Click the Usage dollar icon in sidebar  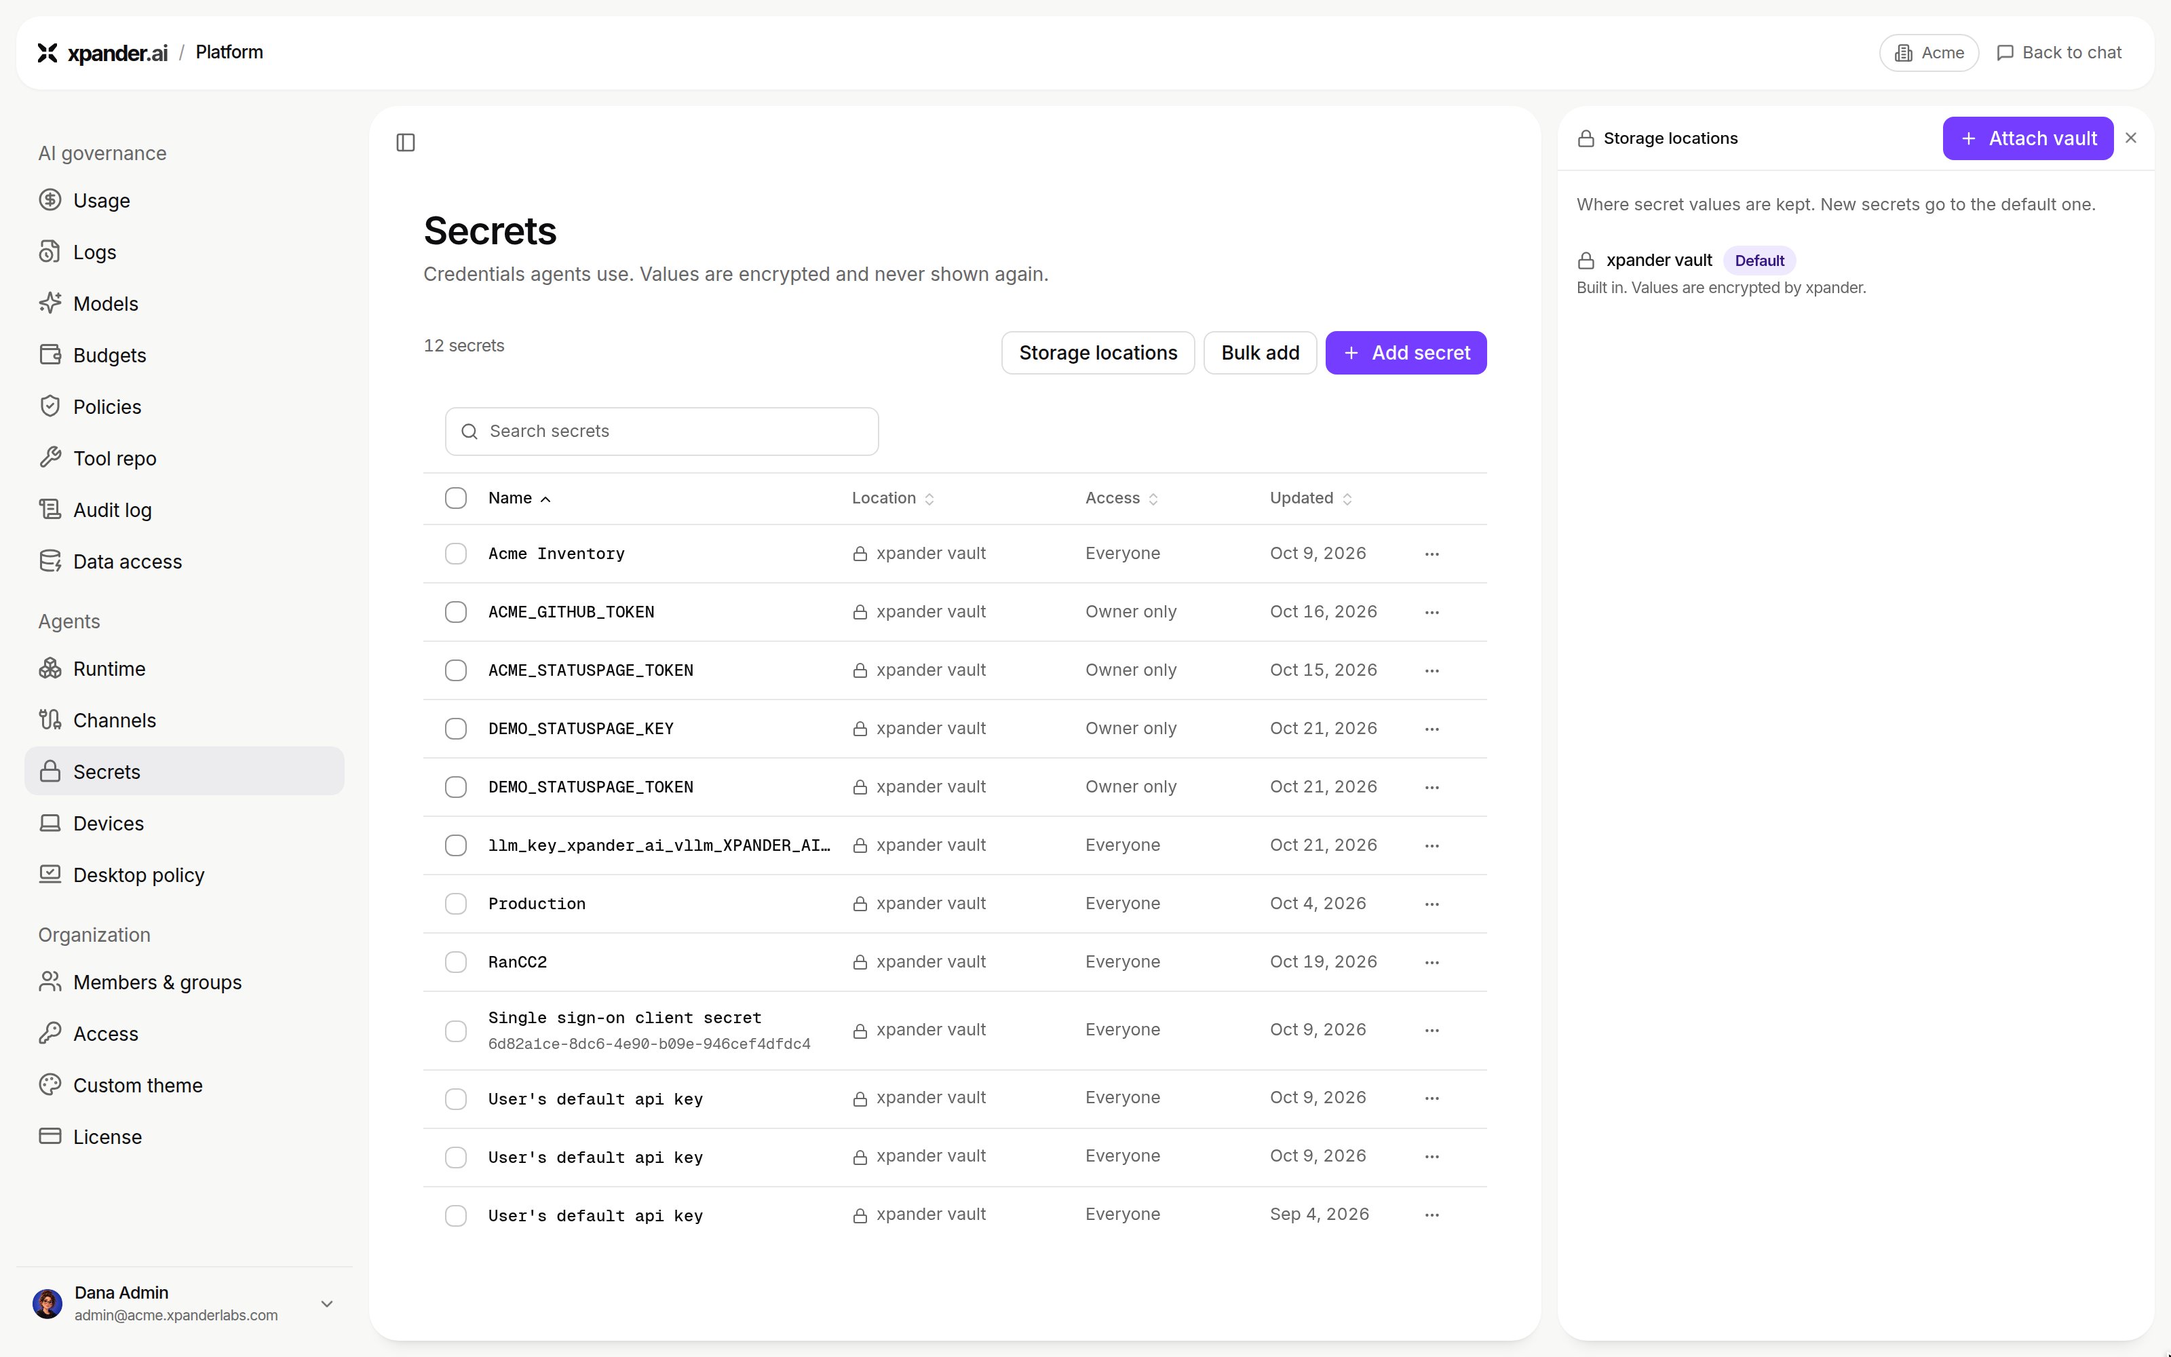tap(50, 200)
